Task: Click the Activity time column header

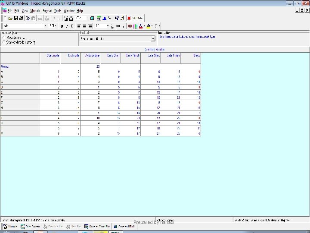Action: (x=90, y=58)
